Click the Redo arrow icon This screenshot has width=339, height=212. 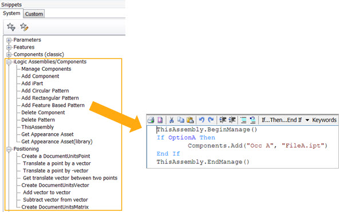click(211, 119)
